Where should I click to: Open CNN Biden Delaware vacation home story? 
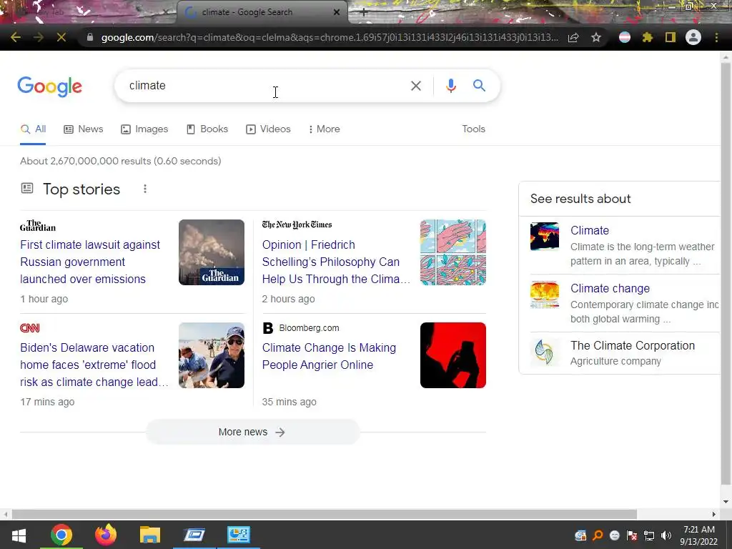(x=94, y=365)
